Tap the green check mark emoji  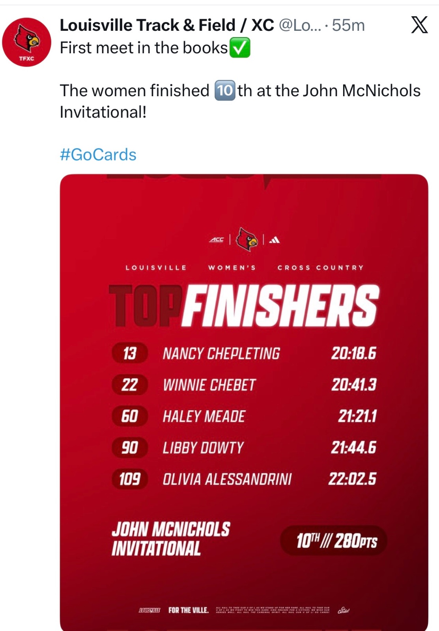(x=239, y=48)
